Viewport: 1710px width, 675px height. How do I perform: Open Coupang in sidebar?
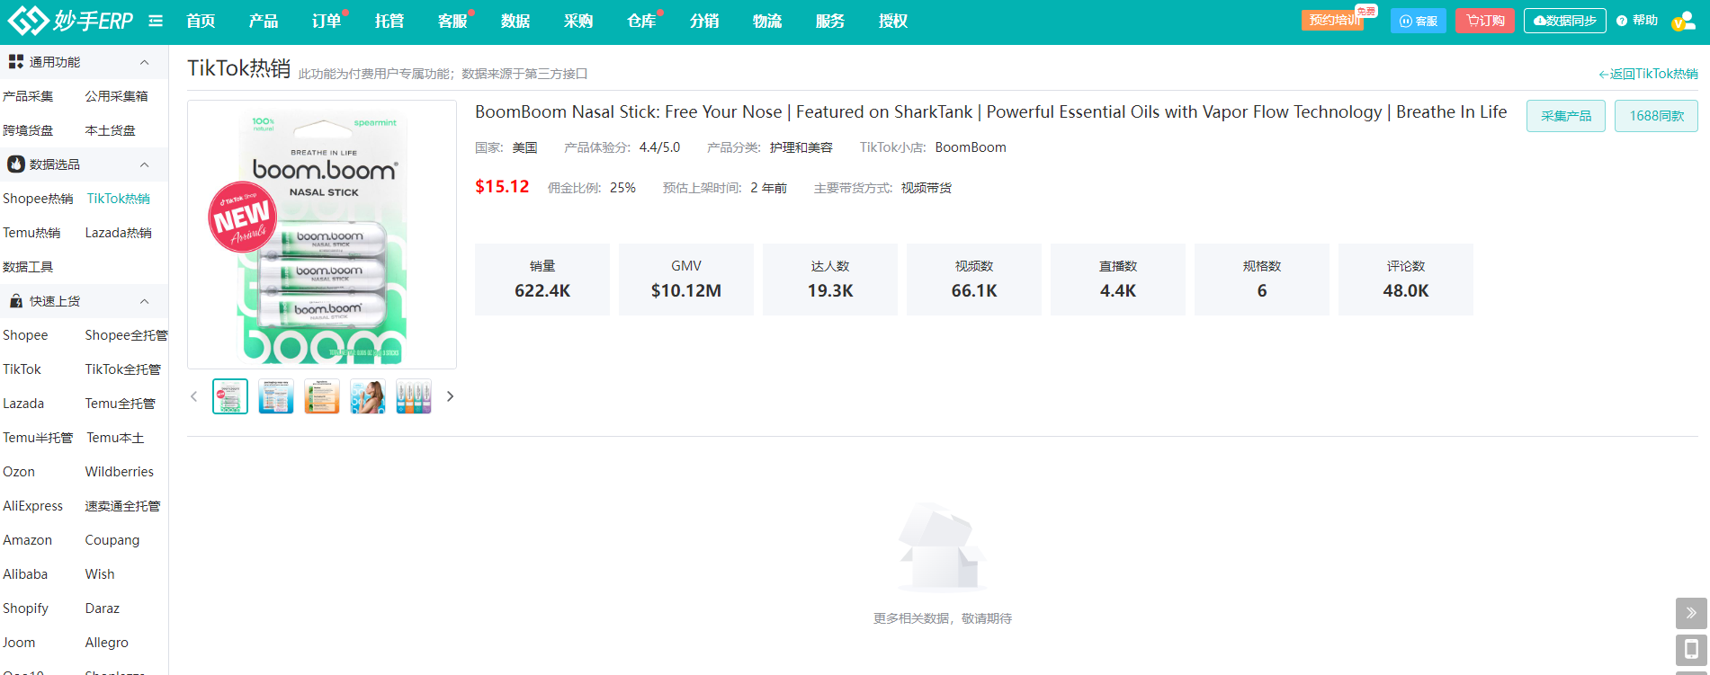pos(112,540)
